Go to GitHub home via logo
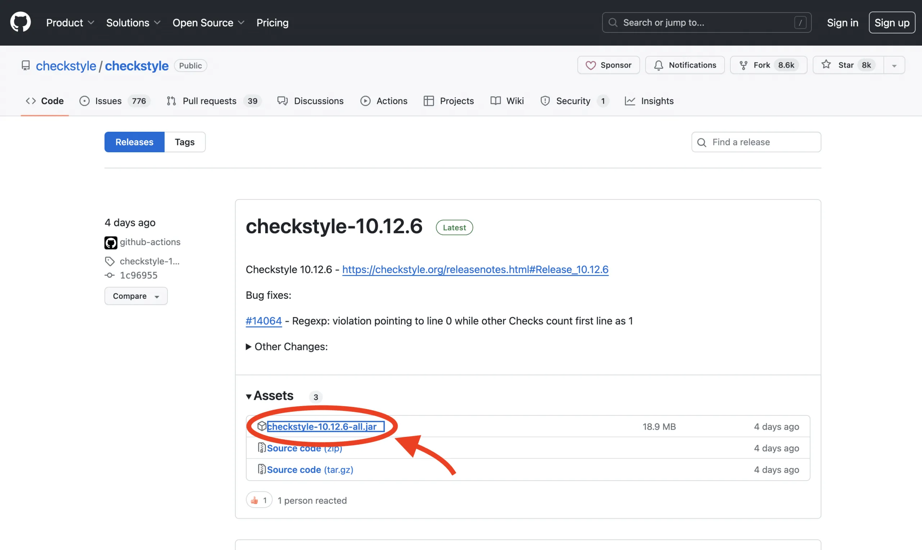This screenshot has height=550, width=922. tap(21, 22)
